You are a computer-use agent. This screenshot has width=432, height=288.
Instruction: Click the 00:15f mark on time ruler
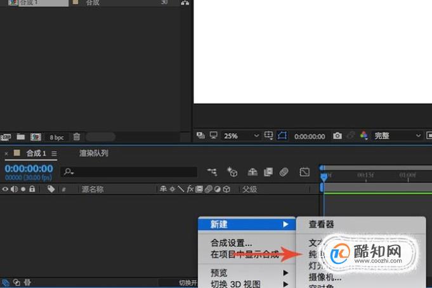[365, 175]
